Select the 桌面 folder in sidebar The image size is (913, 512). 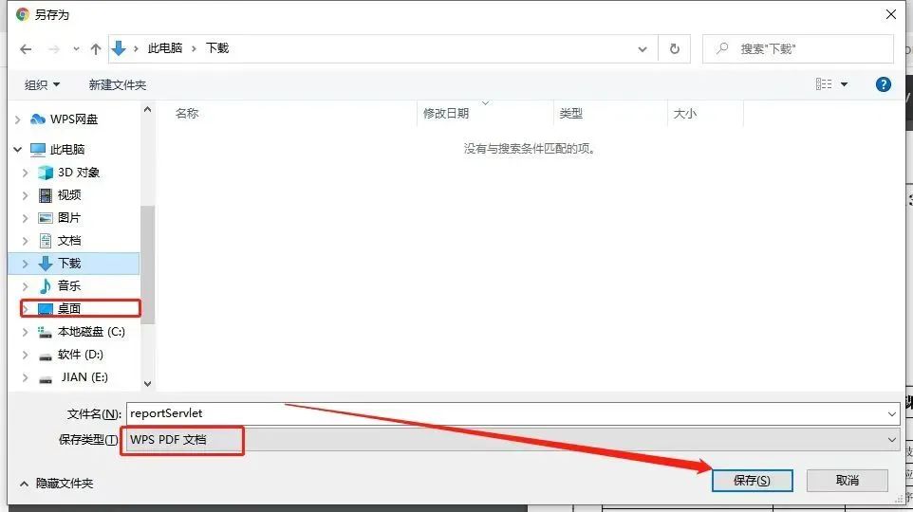[69, 309]
